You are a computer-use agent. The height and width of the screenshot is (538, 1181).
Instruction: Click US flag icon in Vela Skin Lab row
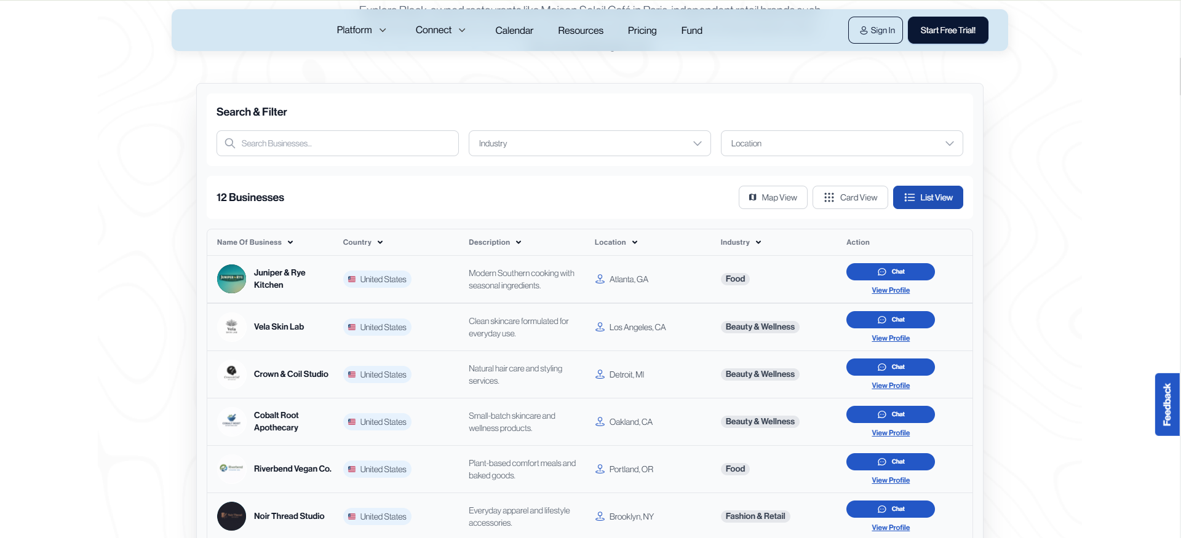352,327
